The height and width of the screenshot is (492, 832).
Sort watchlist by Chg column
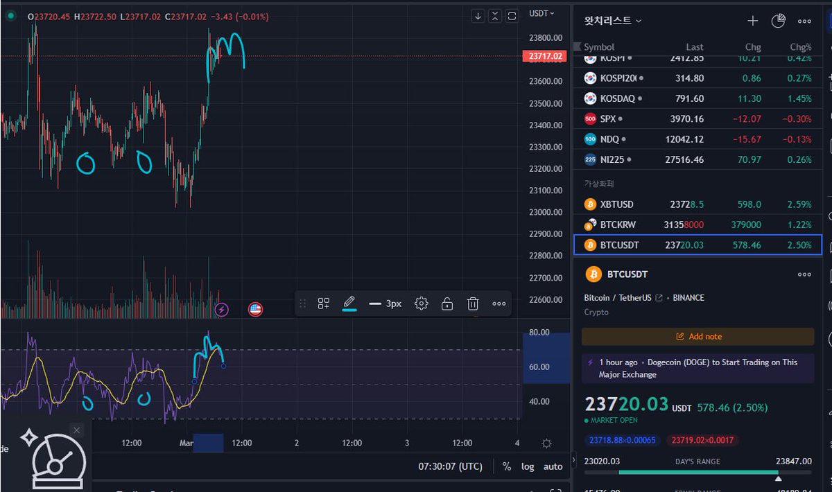[x=753, y=47]
